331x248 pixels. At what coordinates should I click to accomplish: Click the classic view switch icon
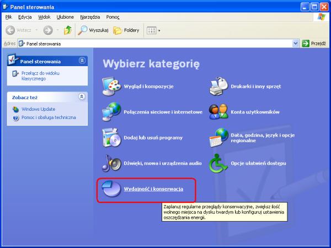[x=15, y=74]
